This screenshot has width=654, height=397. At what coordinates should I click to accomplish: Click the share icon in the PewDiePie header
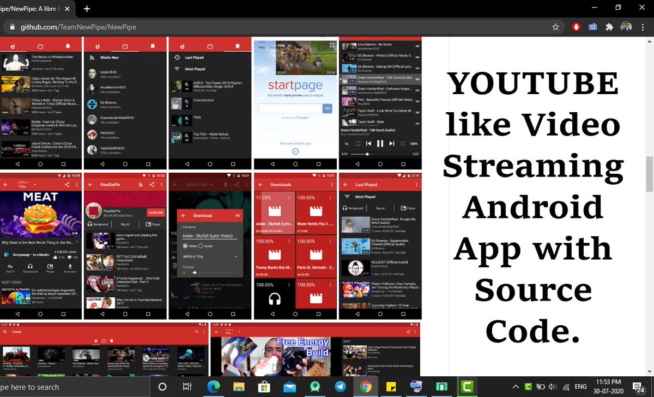click(152, 185)
